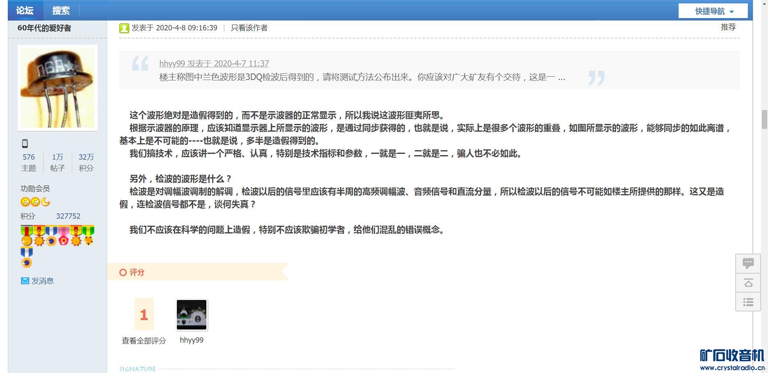The height and width of the screenshot is (373, 768).
Task: Open the 论坛 tab in the top bar
Action: [25, 11]
